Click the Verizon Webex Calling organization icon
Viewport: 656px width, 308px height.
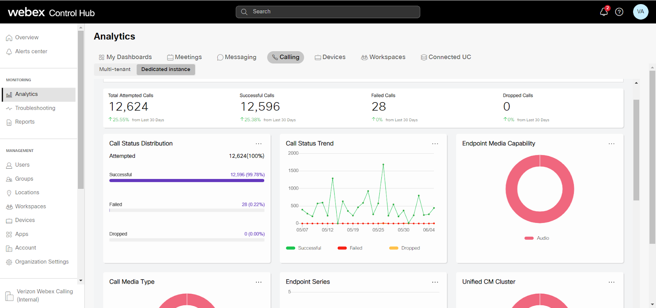tap(9, 296)
